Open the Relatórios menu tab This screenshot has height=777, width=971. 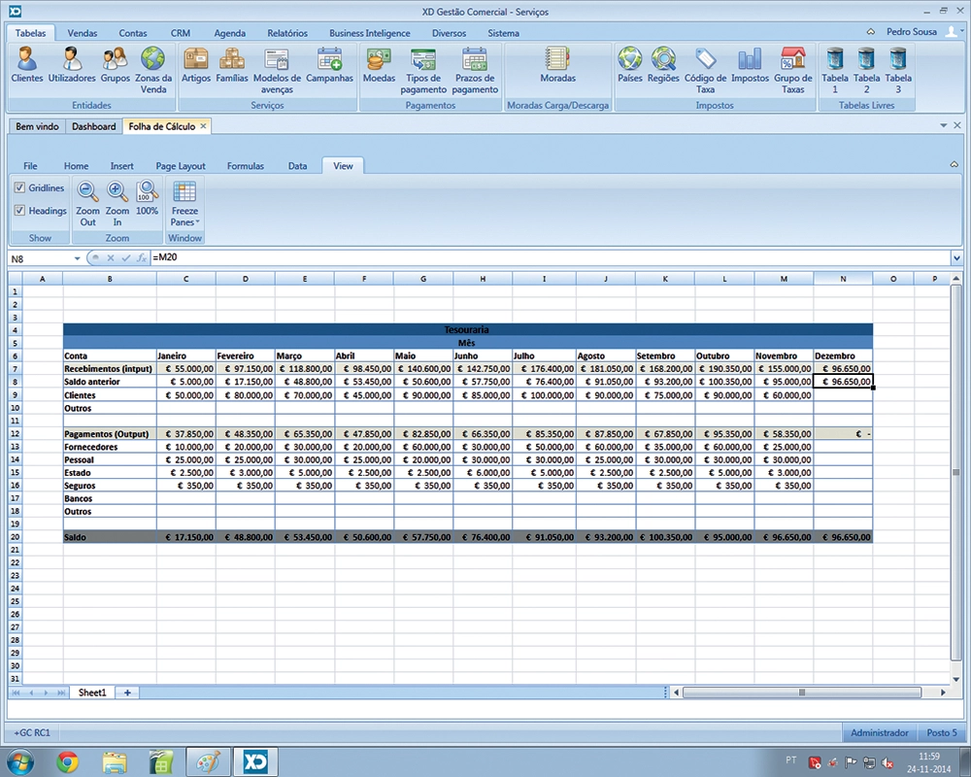287,33
